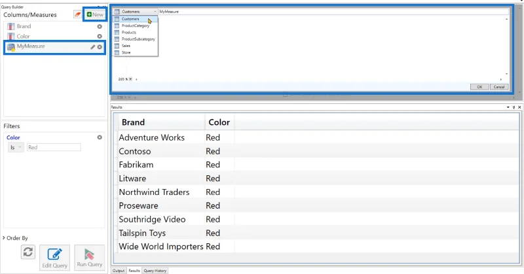Click the 'Wide World Importers' cell
Image resolution: width=524 pixels, height=274 pixels.
[x=161, y=247]
